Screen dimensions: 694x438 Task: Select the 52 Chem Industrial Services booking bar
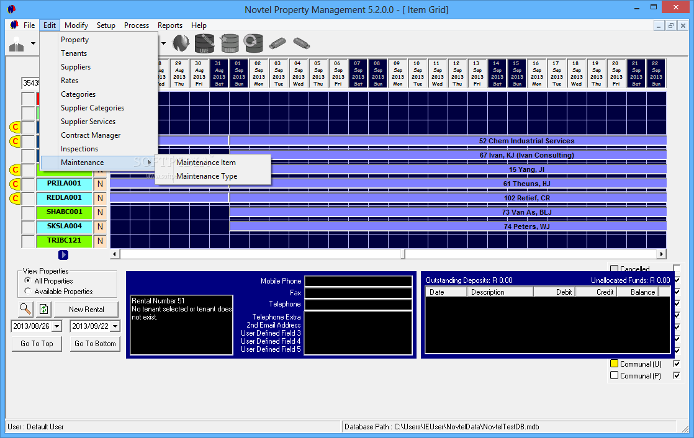click(x=448, y=141)
